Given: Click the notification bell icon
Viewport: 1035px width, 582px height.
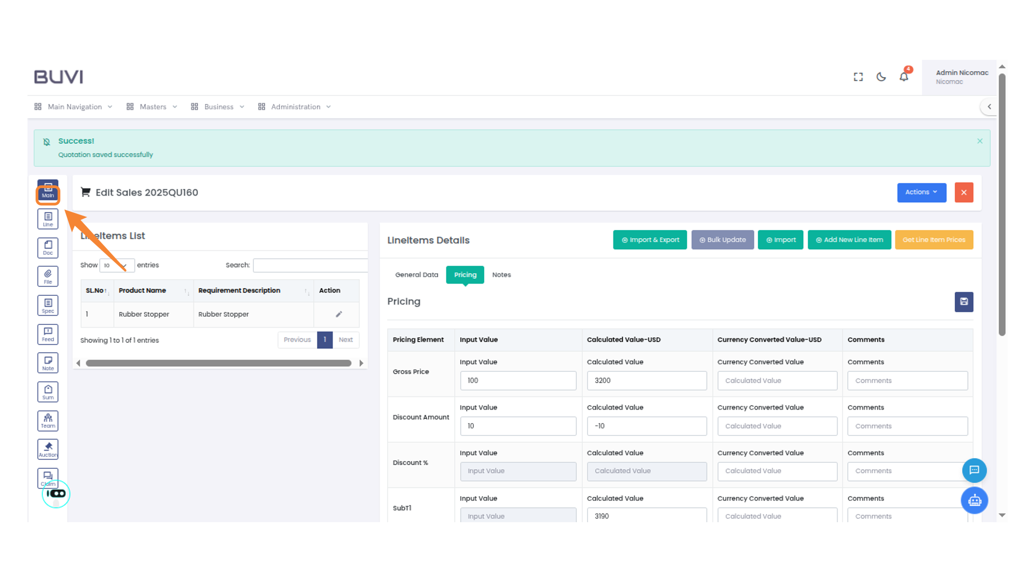Looking at the screenshot, I should coord(904,77).
